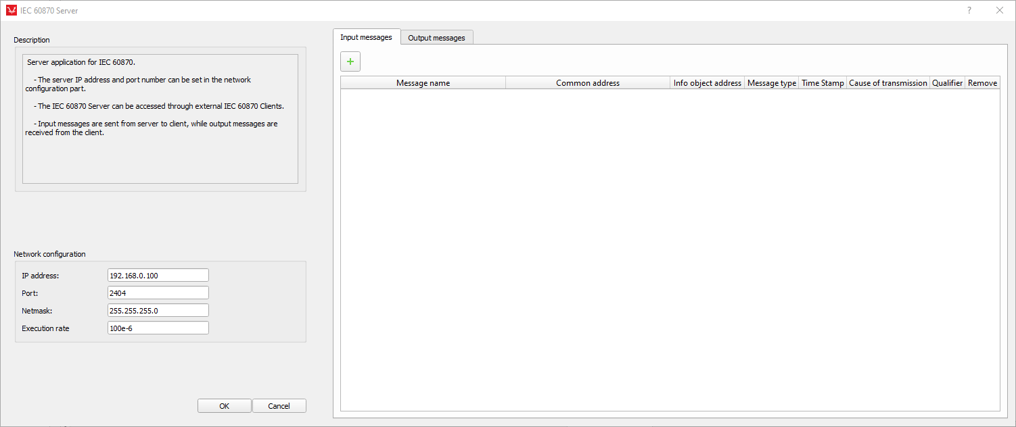Focus the Port input field
The image size is (1016, 427).
click(158, 293)
